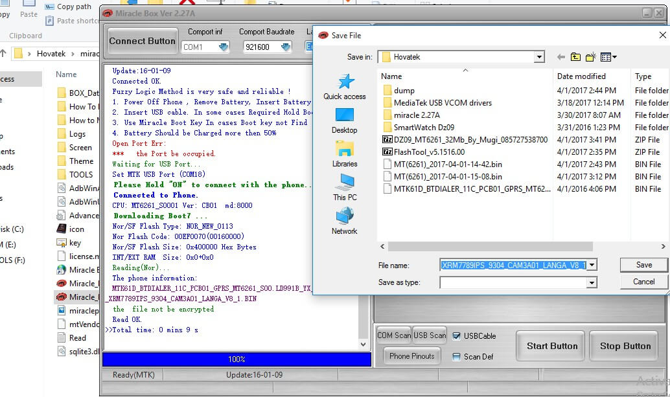Expand the Save in Hovatek dropdown
Viewport: 670px width, 397px height.
click(x=539, y=56)
